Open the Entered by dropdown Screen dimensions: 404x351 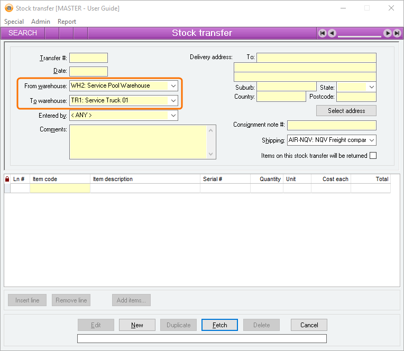(173, 116)
